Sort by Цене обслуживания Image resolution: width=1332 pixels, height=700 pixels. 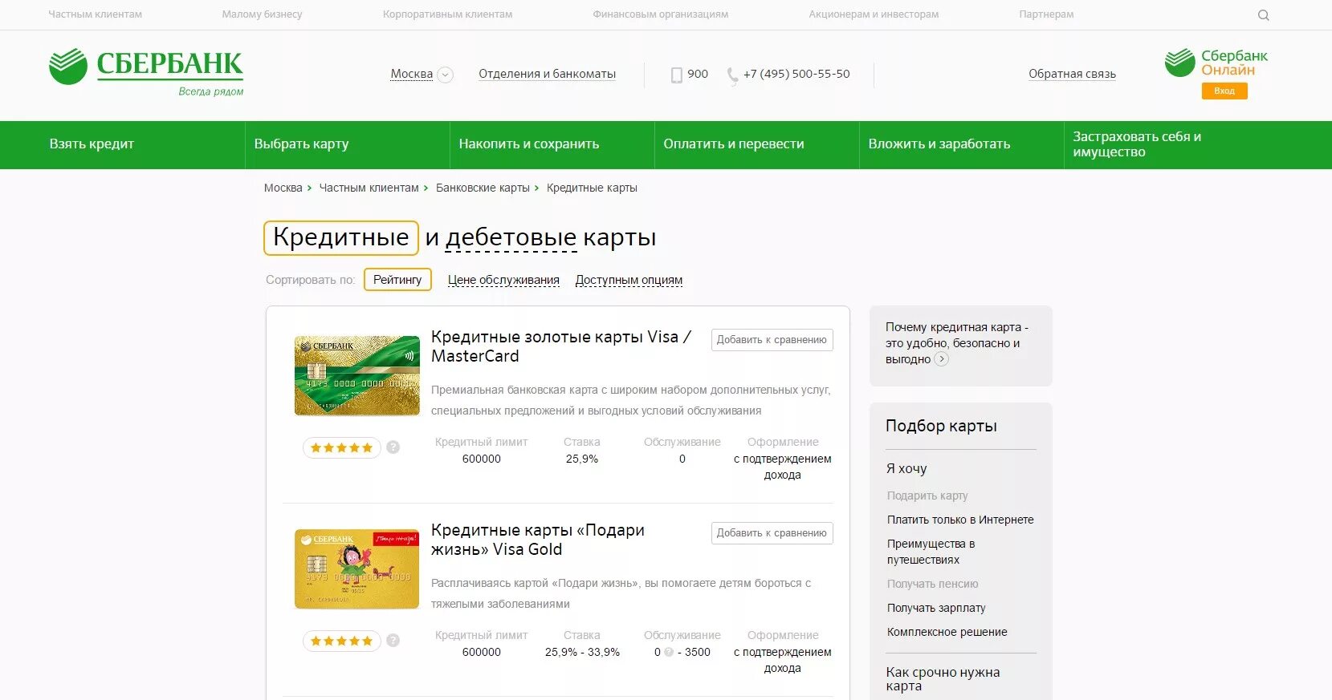point(503,280)
